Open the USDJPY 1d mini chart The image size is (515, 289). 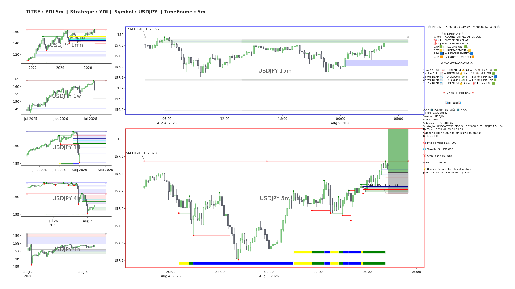pos(67,147)
